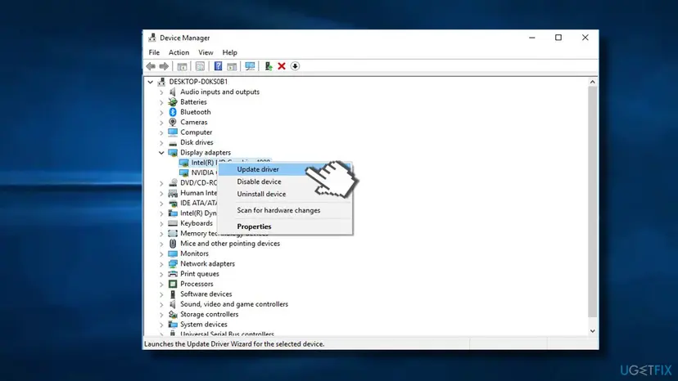Click the Disk drives category icon
Screen dimensions: 678x381
[x=173, y=142]
